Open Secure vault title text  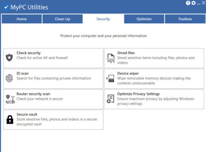pos(27,114)
